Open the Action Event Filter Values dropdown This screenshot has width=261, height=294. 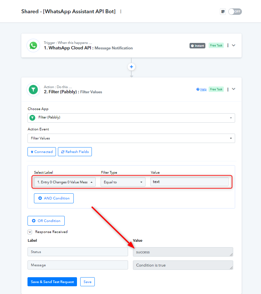131,138
